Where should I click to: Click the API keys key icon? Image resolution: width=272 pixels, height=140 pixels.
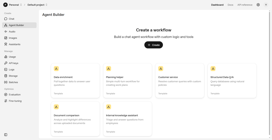[6, 63]
